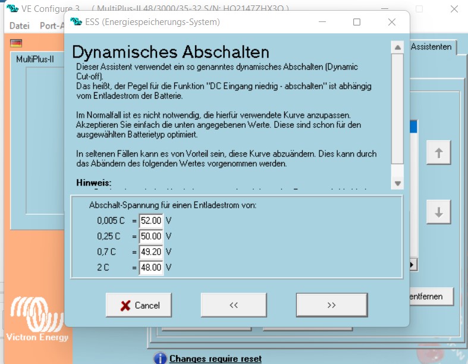The image size is (468, 364).
Task: Edit the 0,005 C cut-off voltage field
Action: point(151,221)
